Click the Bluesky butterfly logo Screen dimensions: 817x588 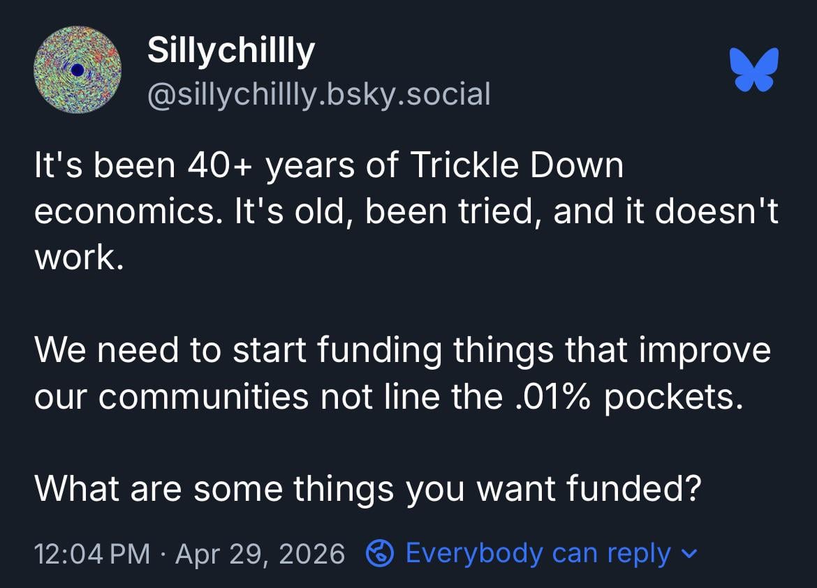(753, 69)
